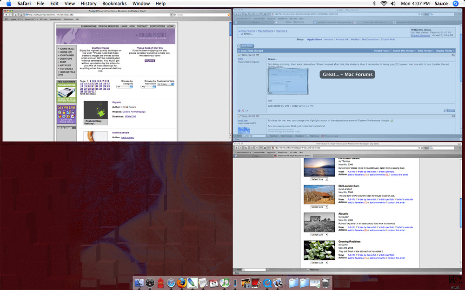Viewport: 465px width, 290px height.
Task: Click the Google search field in Pixelgirl window
Action: (201, 14)
